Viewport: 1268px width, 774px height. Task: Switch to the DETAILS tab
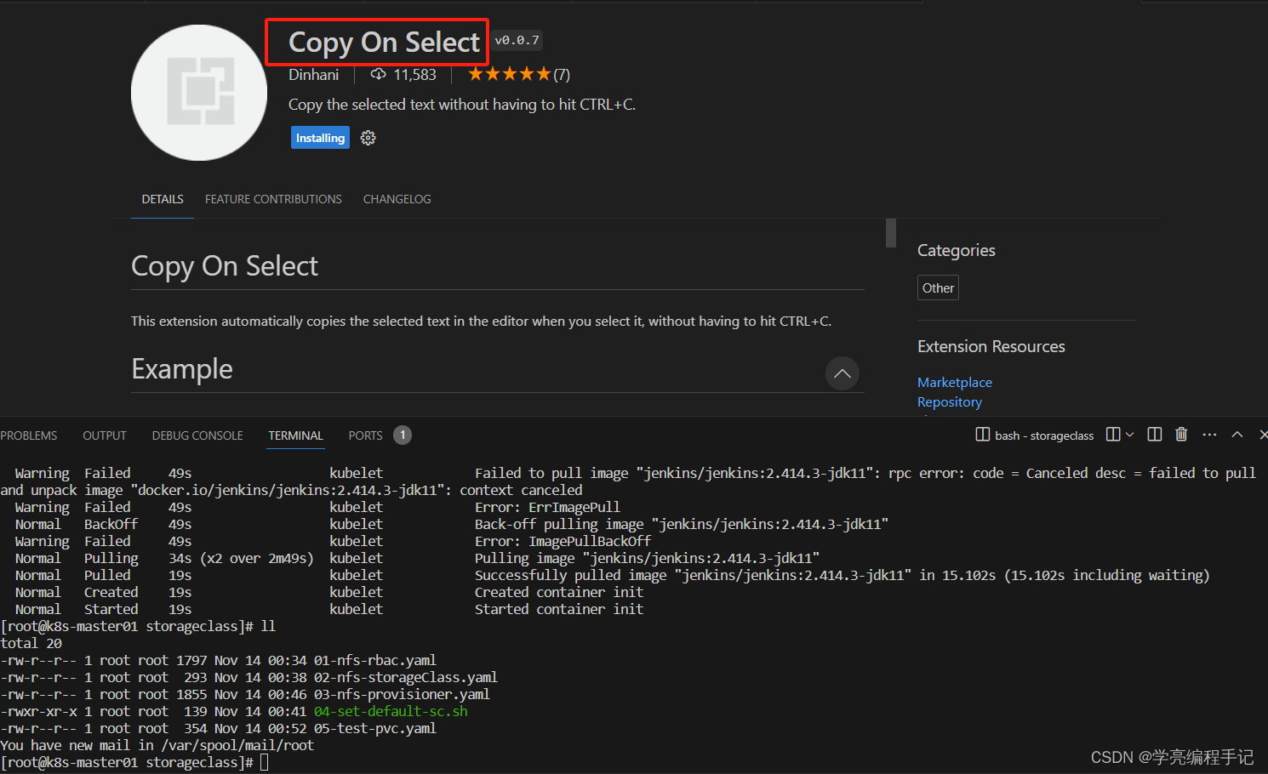(x=163, y=199)
